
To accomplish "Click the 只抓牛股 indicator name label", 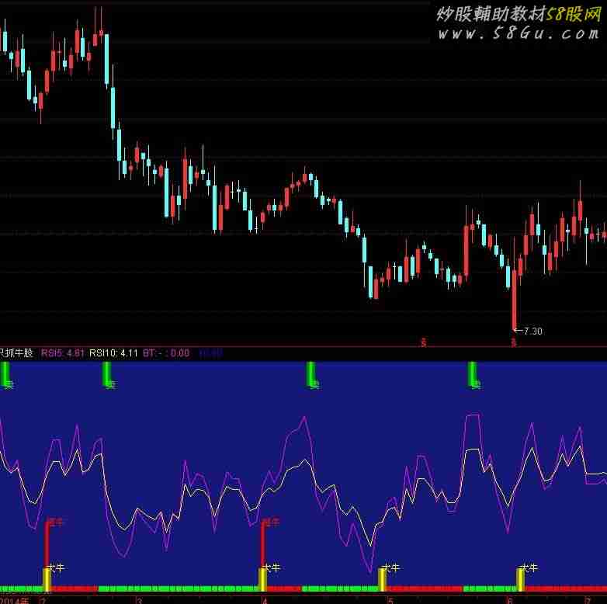I will tap(16, 353).
